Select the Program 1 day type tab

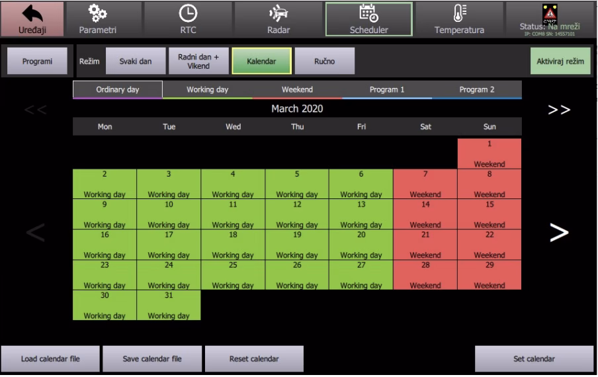(x=387, y=90)
